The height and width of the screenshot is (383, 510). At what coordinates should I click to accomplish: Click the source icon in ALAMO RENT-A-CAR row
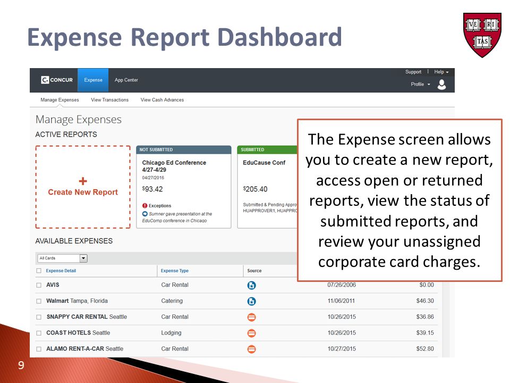pos(251,349)
